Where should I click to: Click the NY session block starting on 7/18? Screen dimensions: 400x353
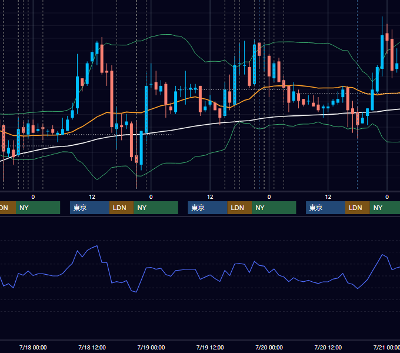coord(156,208)
